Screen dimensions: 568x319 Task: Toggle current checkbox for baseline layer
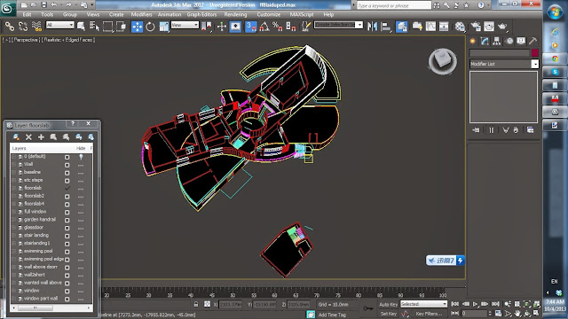67,173
